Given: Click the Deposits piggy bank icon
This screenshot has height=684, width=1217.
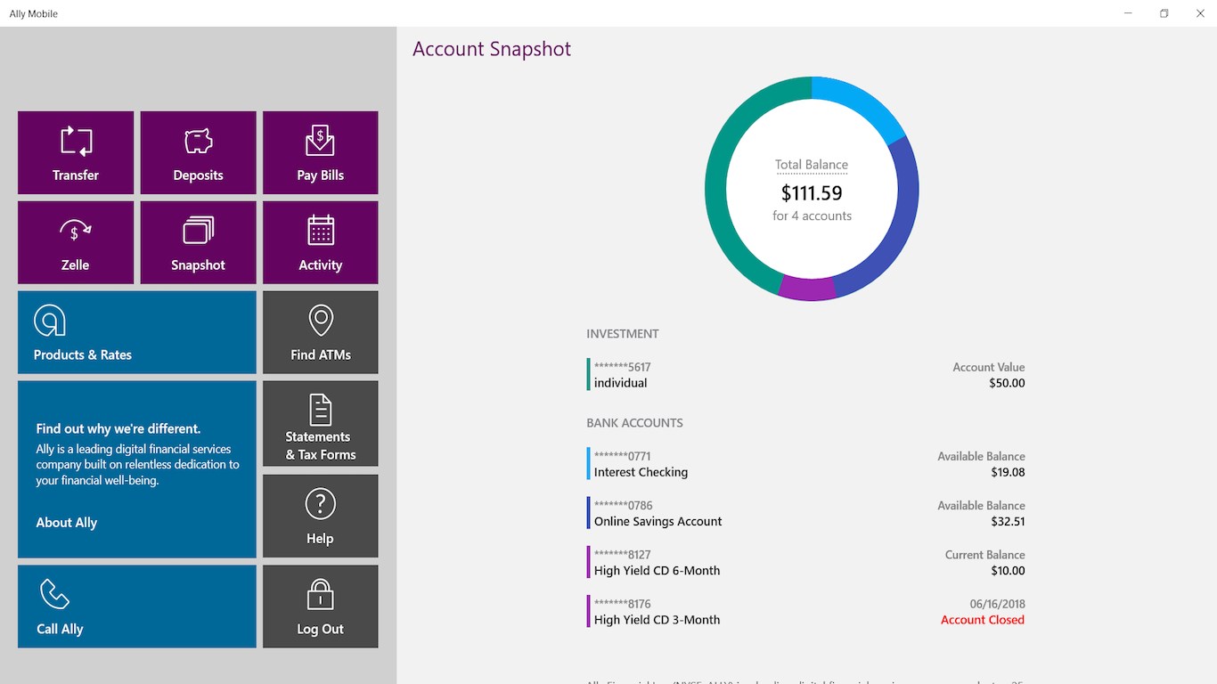Looking at the screenshot, I should point(198,141).
